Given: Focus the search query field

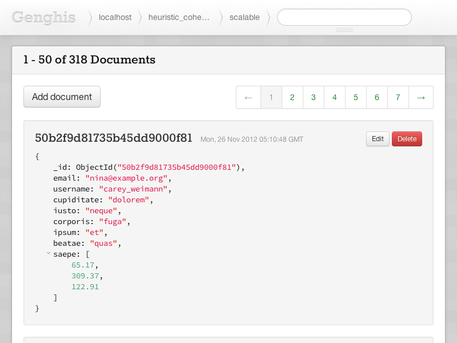Looking at the screenshot, I should point(344,17).
